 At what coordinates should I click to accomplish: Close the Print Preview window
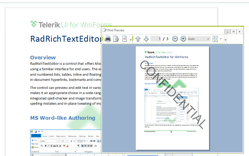(x=239, y=32)
